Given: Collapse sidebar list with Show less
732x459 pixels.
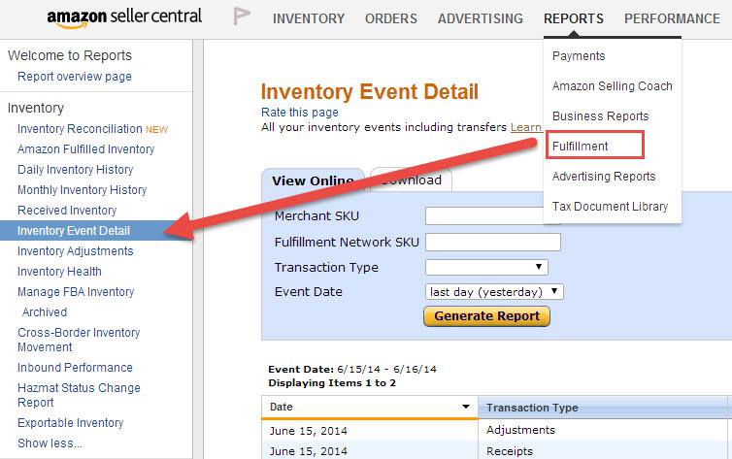Looking at the screenshot, I should pyautogui.click(x=50, y=443).
